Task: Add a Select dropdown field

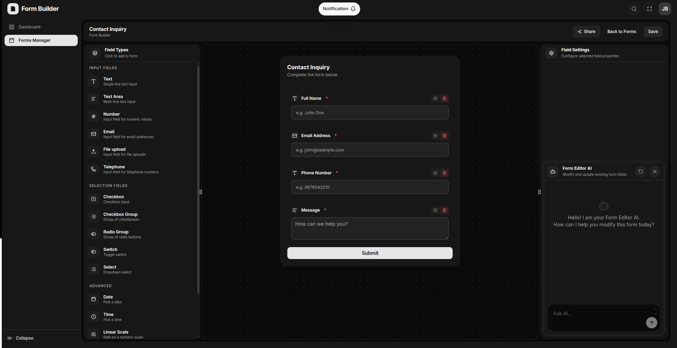Action: coord(142,269)
